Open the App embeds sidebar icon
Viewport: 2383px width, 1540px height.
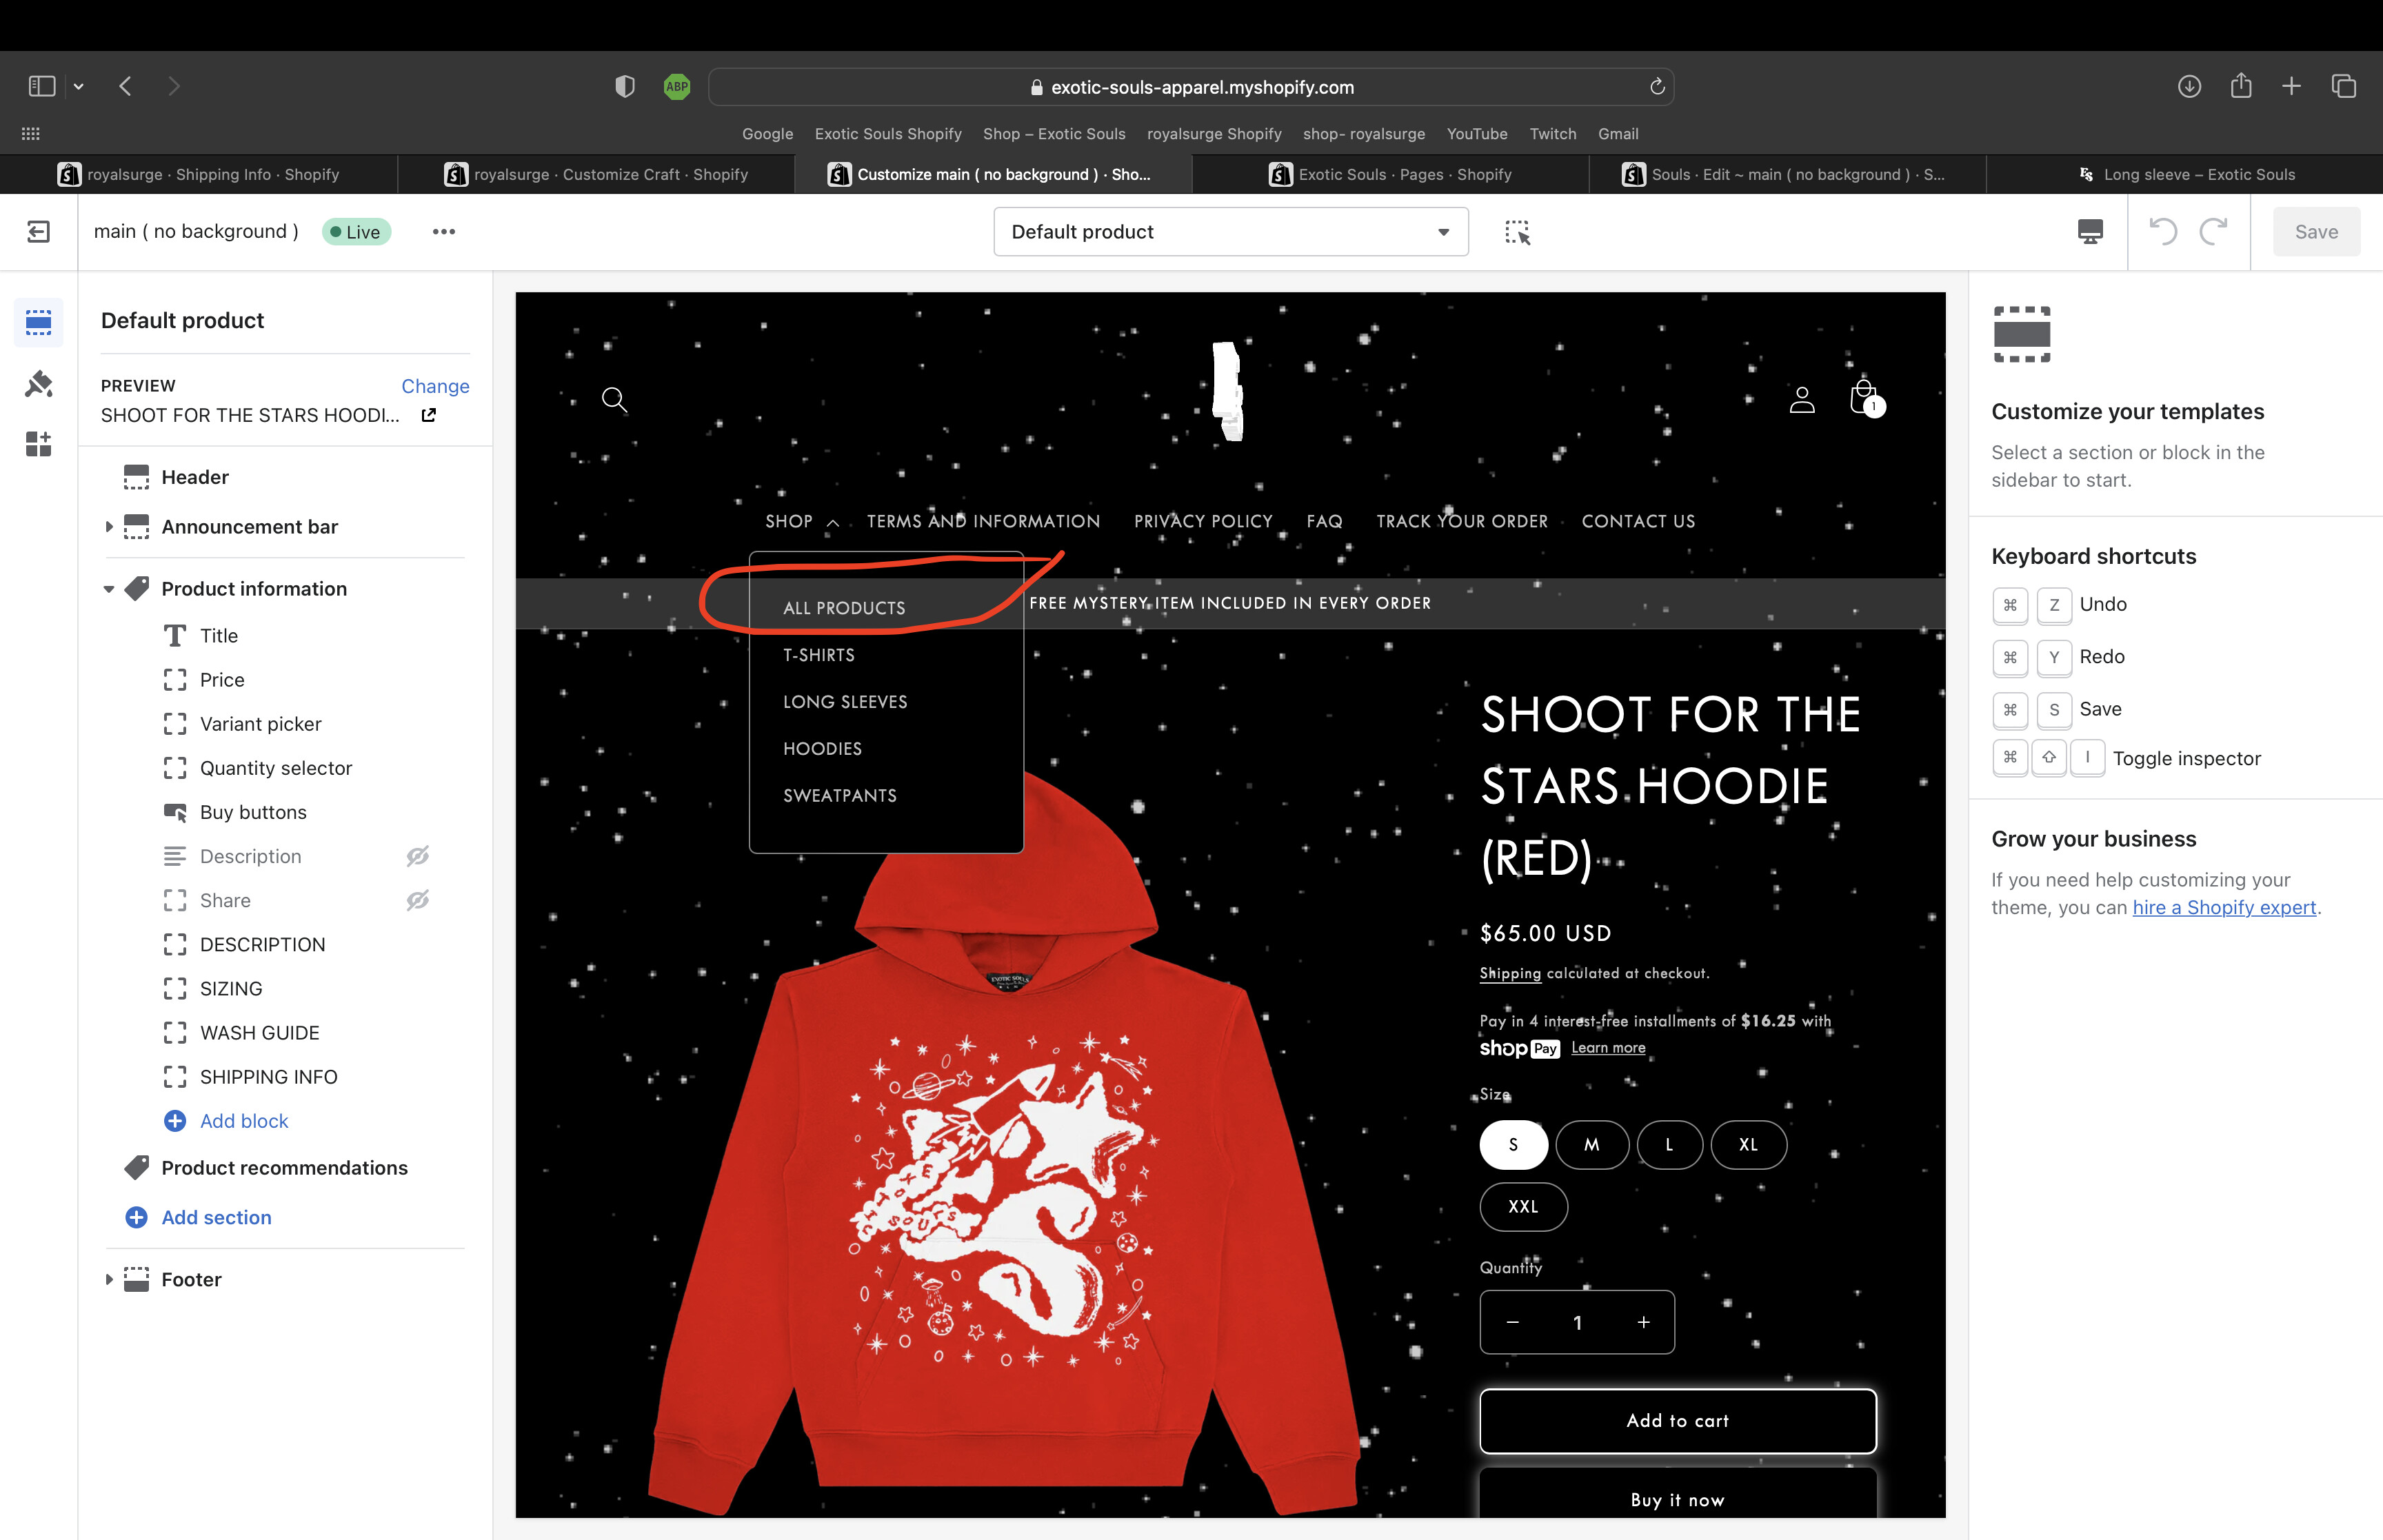tap(39, 444)
